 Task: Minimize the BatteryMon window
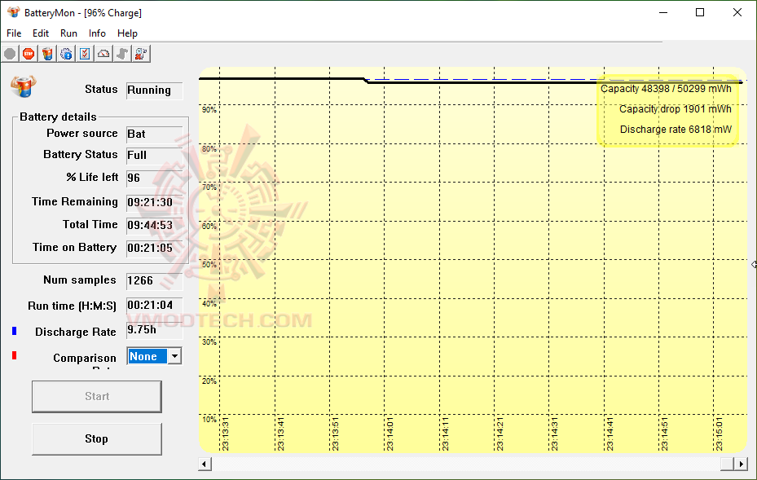pos(663,12)
